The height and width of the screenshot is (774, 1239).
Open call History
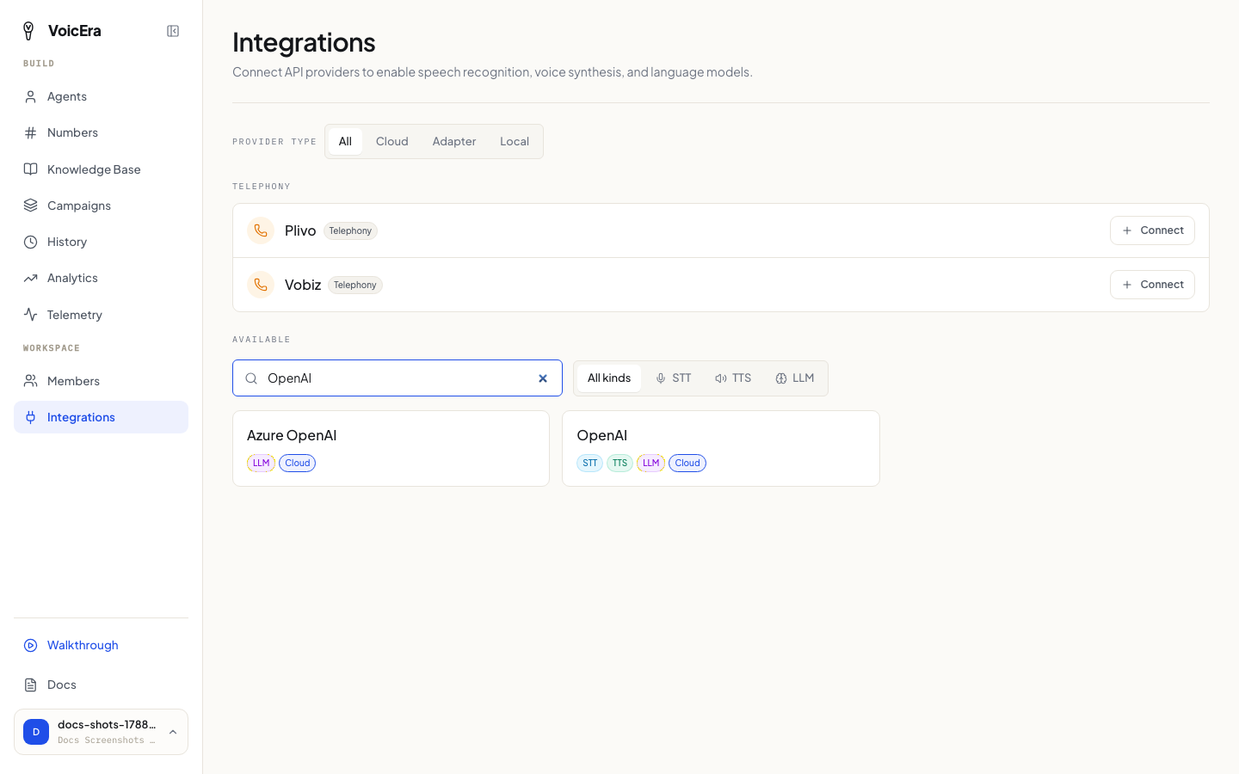click(102, 242)
